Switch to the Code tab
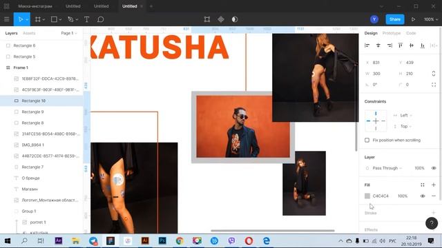This screenshot has width=442, height=248. pos(411,33)
